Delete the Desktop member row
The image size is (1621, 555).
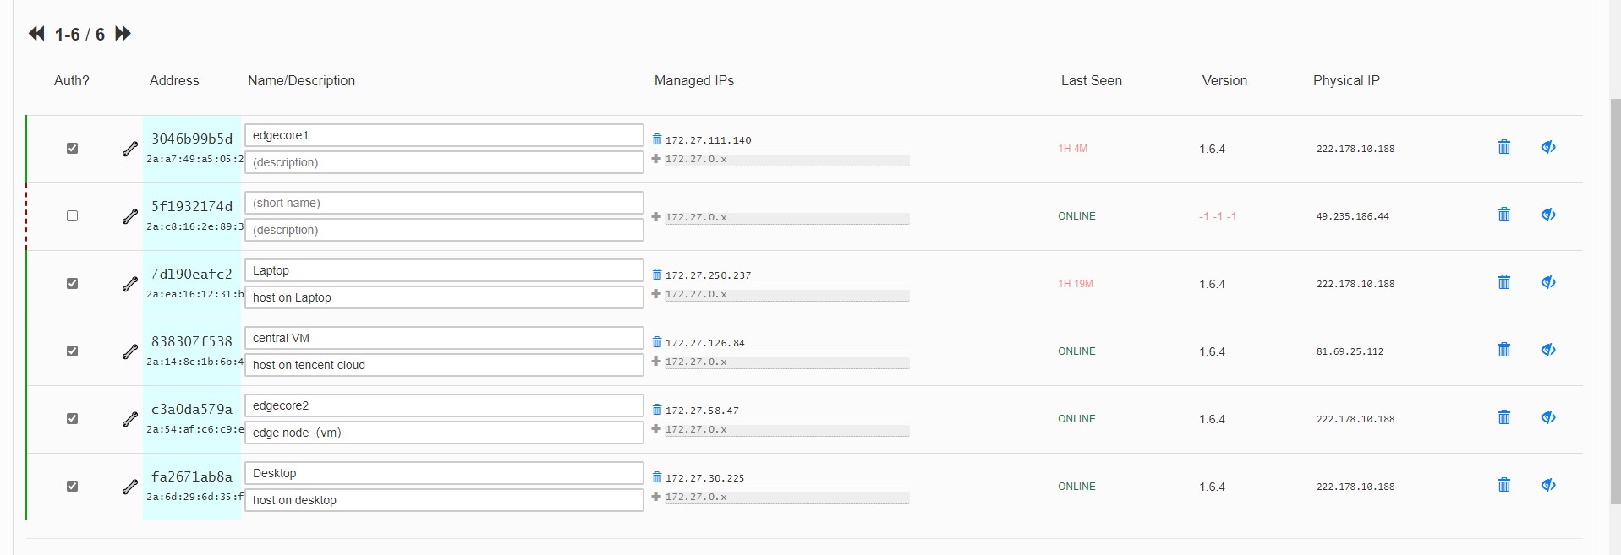tap(1503, 485)
